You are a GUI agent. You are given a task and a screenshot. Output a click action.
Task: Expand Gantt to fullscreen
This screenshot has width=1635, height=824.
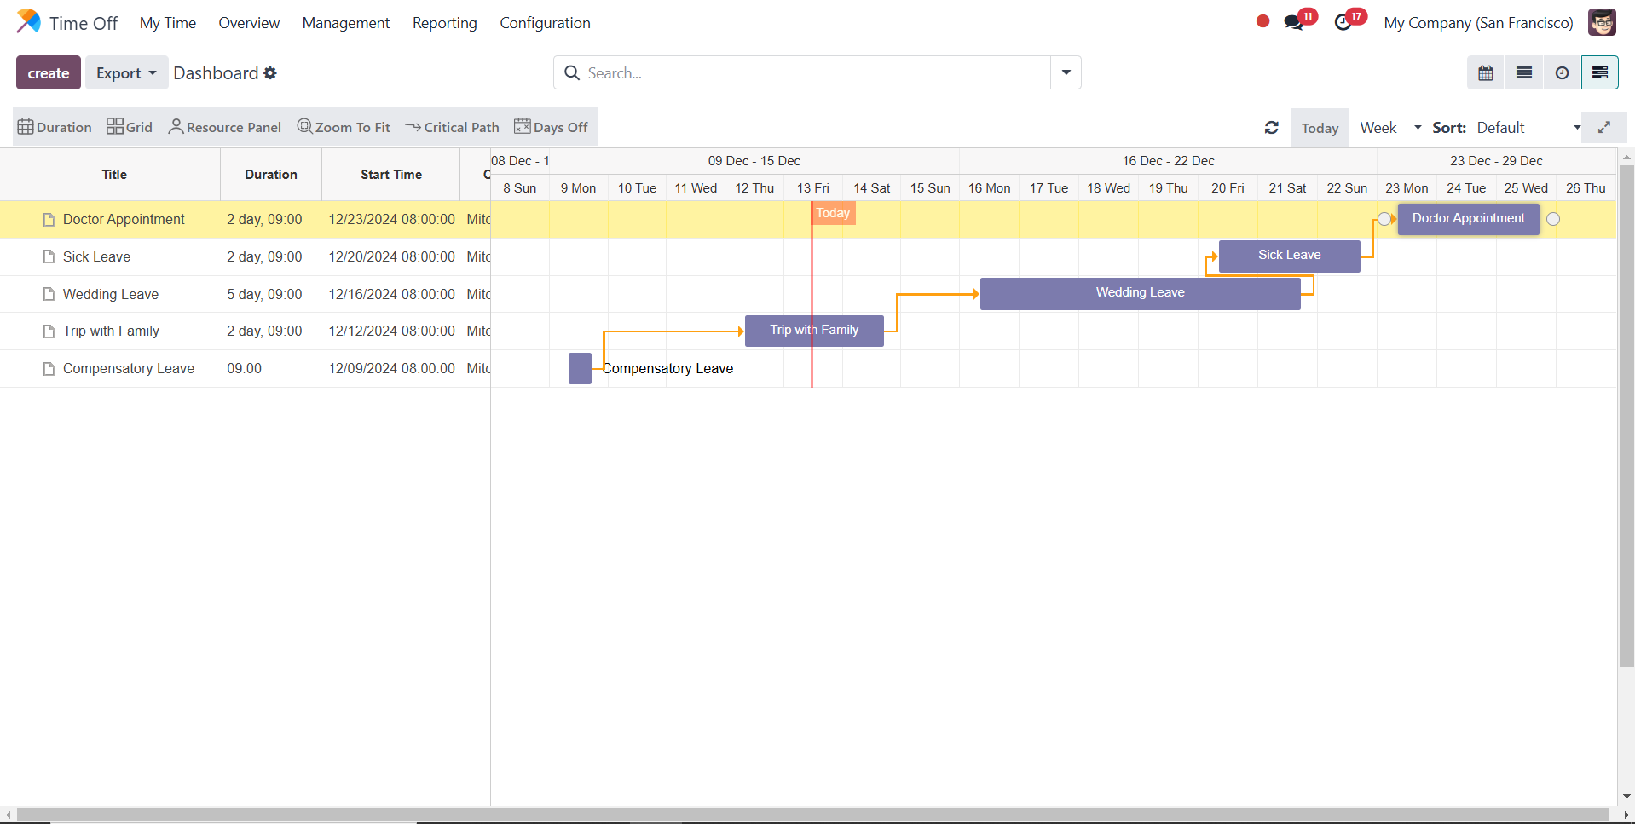pyautogui.click(x=1603, y=128)
